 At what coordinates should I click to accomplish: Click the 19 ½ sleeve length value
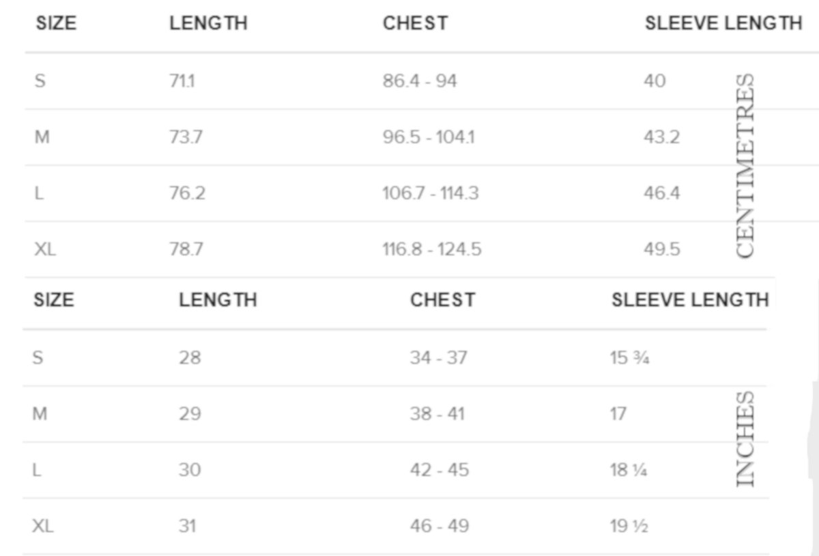tap(629, 526)
